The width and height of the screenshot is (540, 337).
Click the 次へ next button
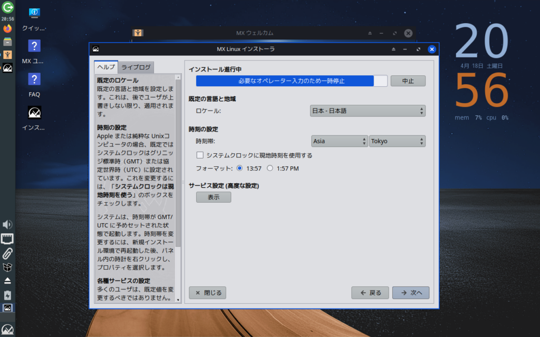click(x=410, y=293)
